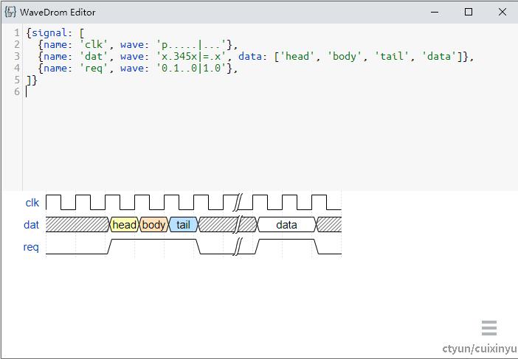Maximize the WaveDrom Editor window
Viewport: 518px width, 359px height.
(468, 13)
